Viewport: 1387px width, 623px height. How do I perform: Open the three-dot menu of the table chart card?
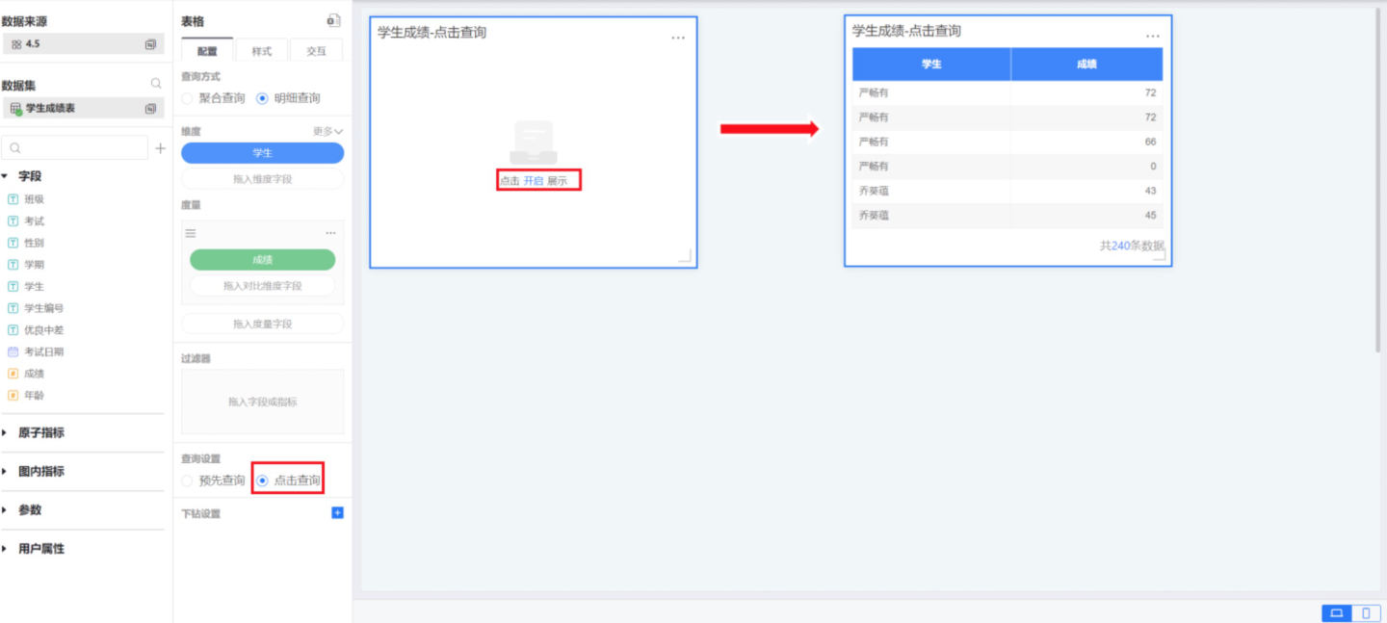pos(1153,37)
